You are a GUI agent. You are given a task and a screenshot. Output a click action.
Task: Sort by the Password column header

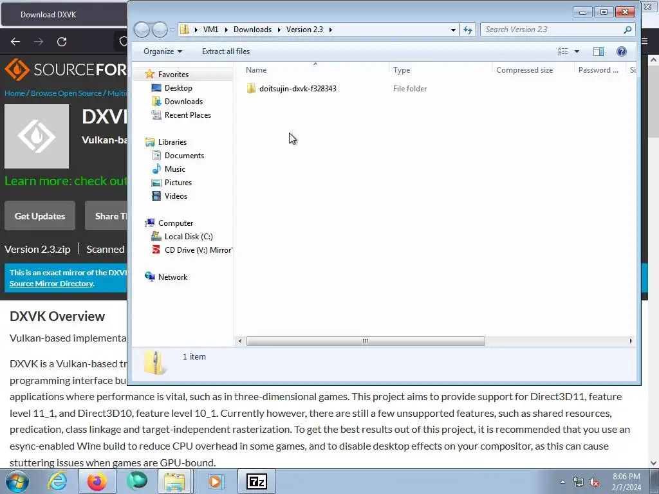600,69
